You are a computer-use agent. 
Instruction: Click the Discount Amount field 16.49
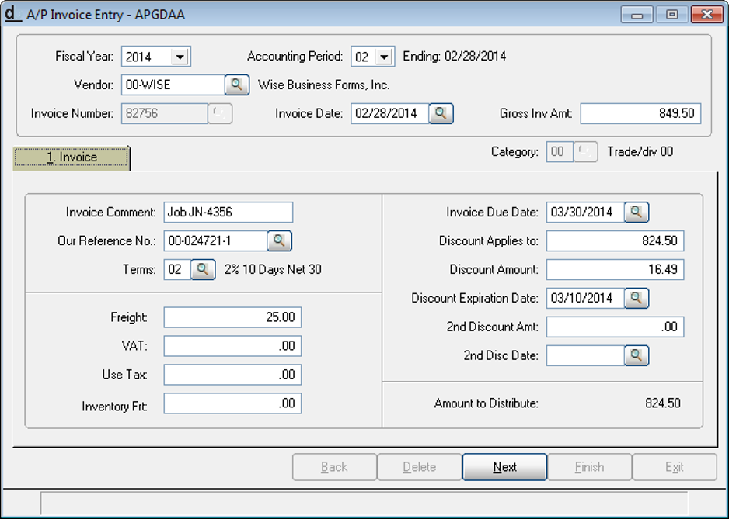(x=615, y=270)
